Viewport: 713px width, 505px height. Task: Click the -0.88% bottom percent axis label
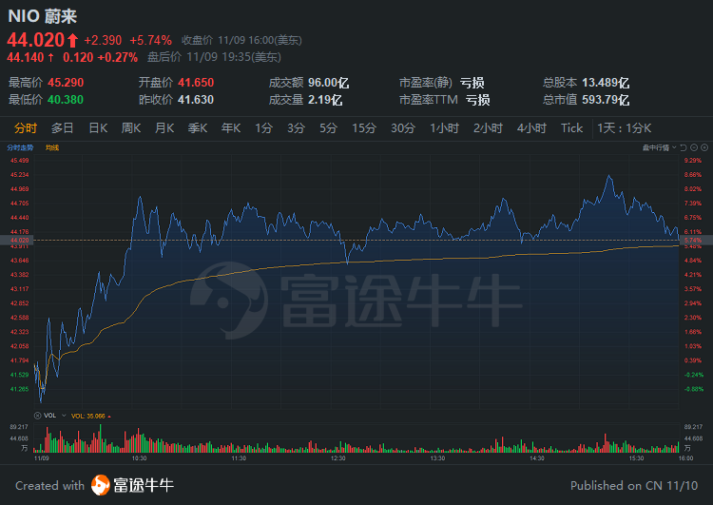pos(693,389)
